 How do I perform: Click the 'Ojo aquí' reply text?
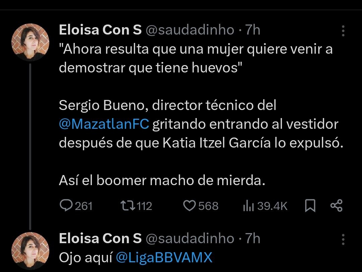(86, 258)
